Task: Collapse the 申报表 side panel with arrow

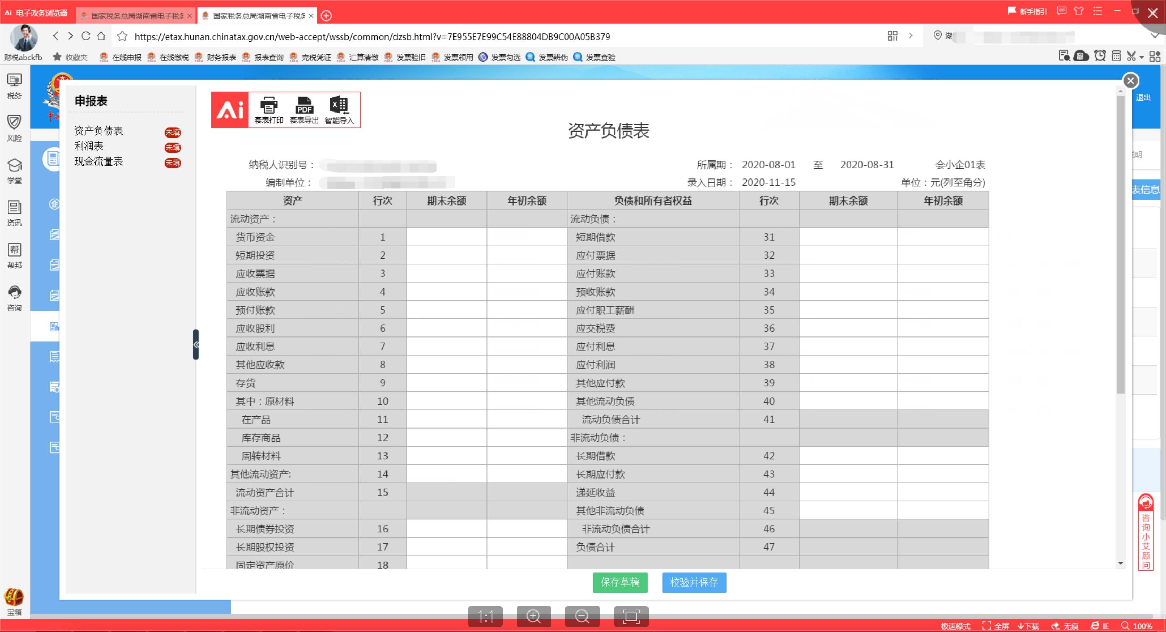Action: coord(196,344)
